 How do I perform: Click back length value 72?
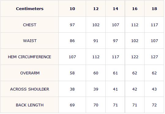154,105
